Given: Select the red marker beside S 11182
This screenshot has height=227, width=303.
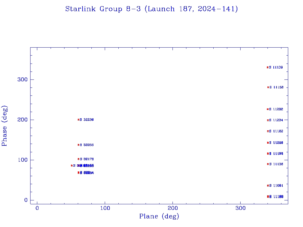Looking at the screenshot, I should (x=268, y=131).
